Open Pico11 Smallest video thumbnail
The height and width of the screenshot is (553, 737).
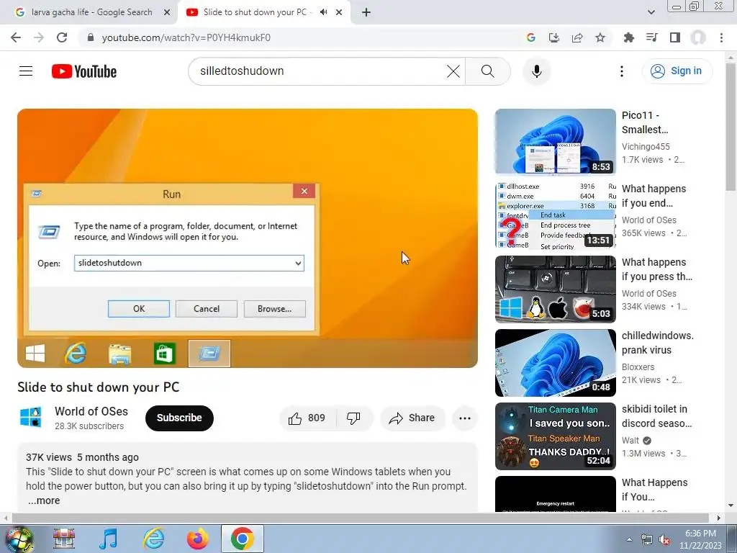click(x=555, y=142)
